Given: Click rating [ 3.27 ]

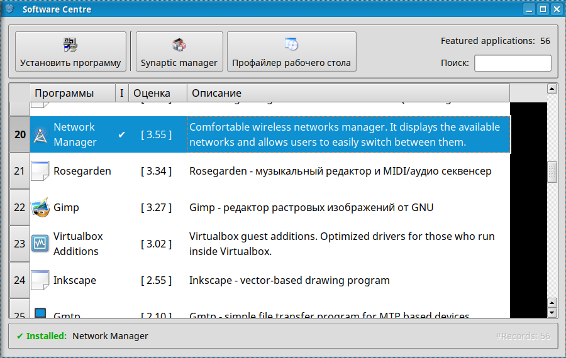Looking at the screenshot, I should tap(157, 207).
